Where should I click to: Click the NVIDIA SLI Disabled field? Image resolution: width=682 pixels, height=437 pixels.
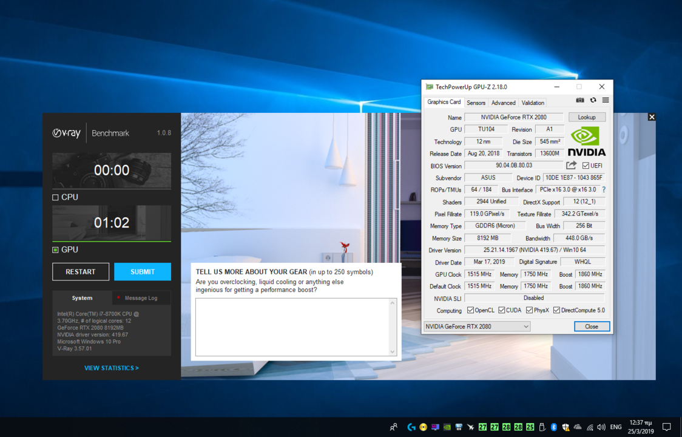pyautogui.click(x=535, y=298)
